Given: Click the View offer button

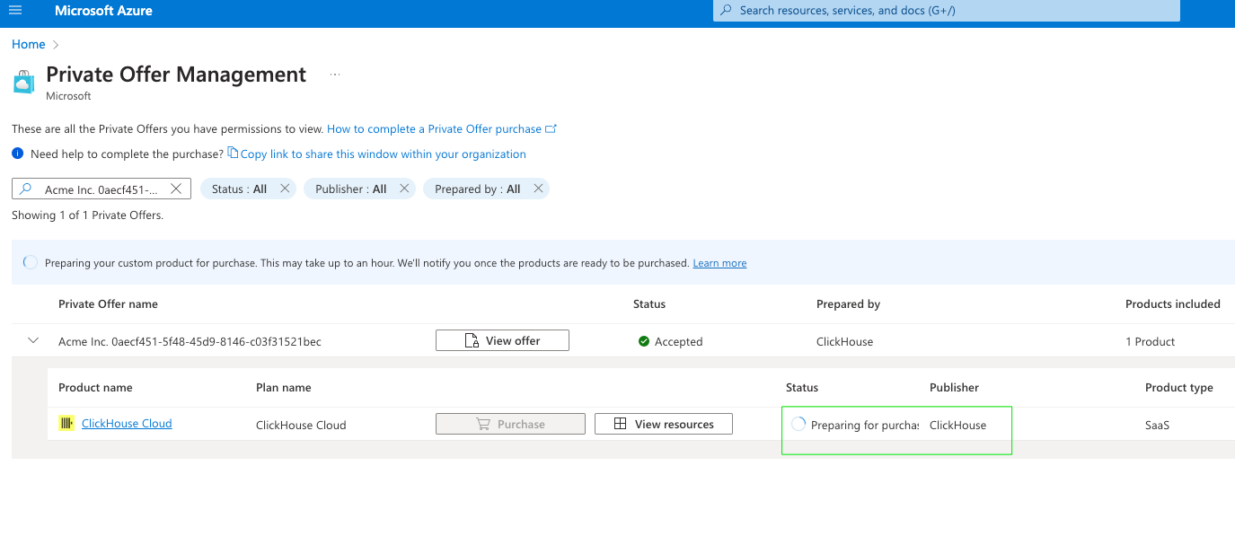Looking at the screenshot, I should pos(501,339).
